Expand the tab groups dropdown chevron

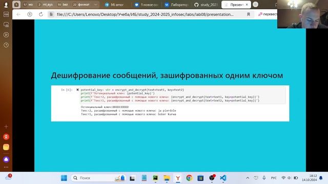point(95,5)
